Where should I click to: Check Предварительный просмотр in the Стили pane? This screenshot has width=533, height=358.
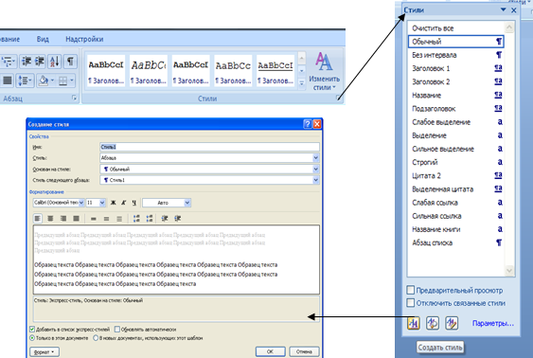pos(411,290)
